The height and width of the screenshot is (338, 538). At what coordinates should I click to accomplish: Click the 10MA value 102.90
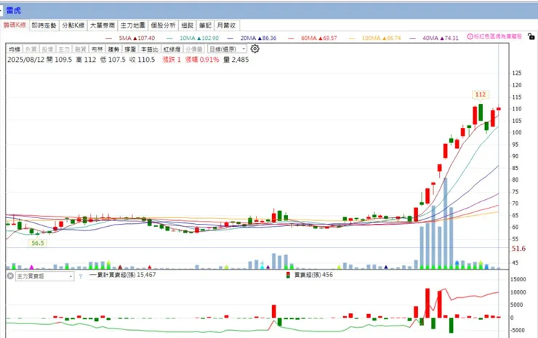click(x=210, y=38)
